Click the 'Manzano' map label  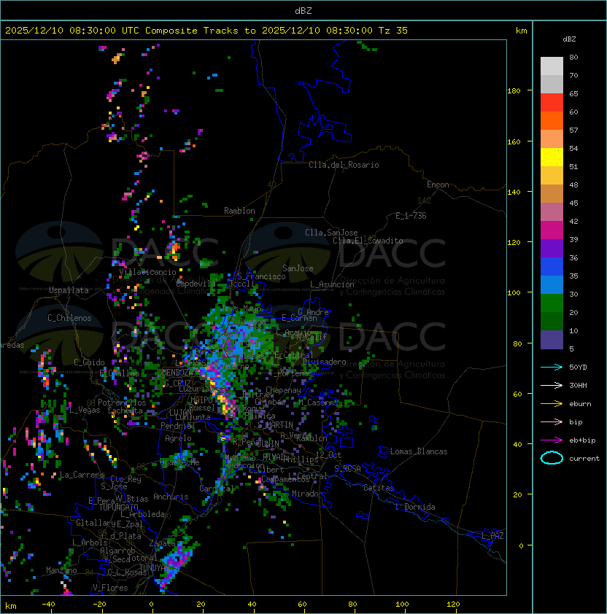pos(61,570)
